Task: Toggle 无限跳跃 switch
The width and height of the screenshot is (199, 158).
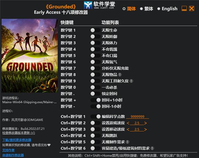Action: click(x=96, y=136)
